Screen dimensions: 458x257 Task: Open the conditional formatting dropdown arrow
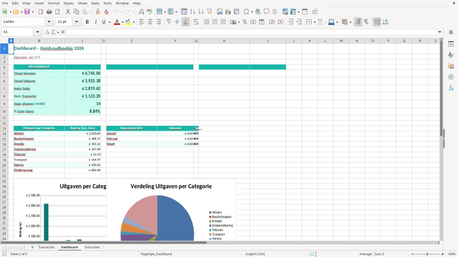point(350,22)
